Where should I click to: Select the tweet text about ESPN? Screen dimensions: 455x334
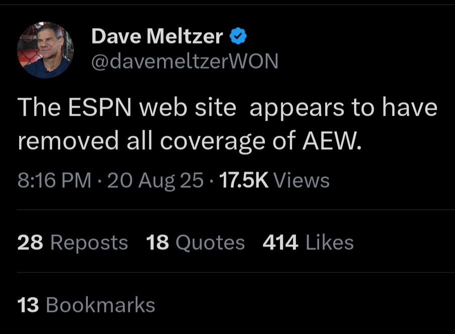tap(227, 124)
